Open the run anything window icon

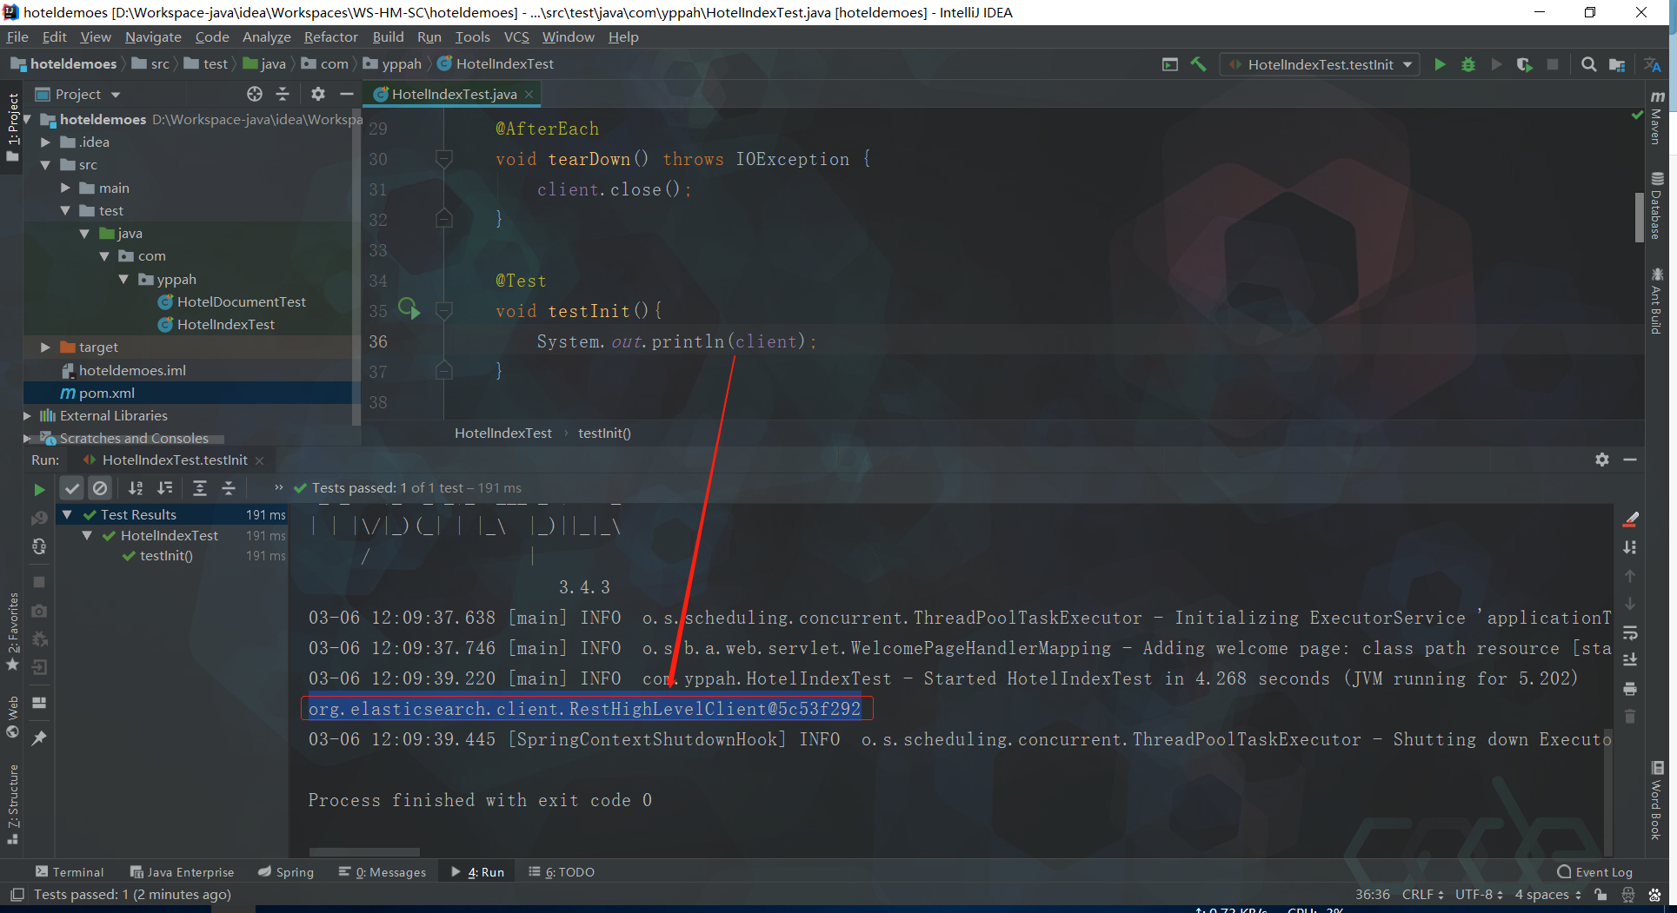(x=1170, y=64)
